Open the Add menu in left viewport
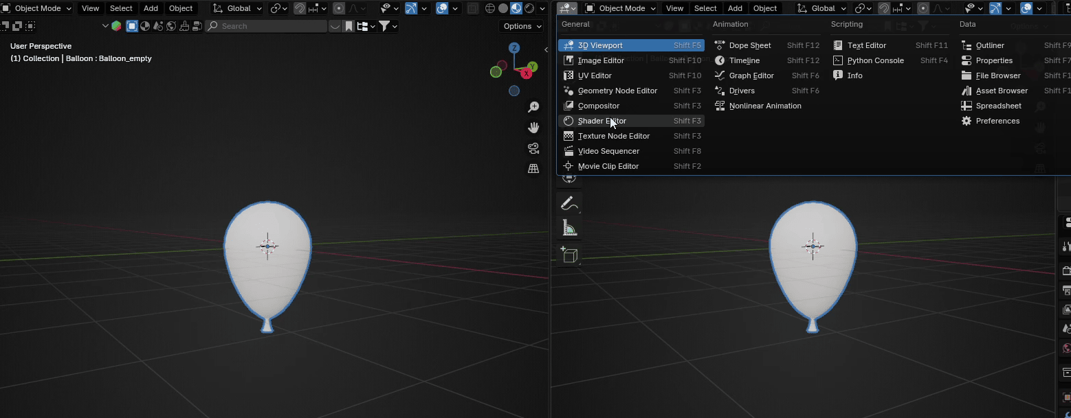This screenshot has height=418, width=1071. (x=151, y=8)
